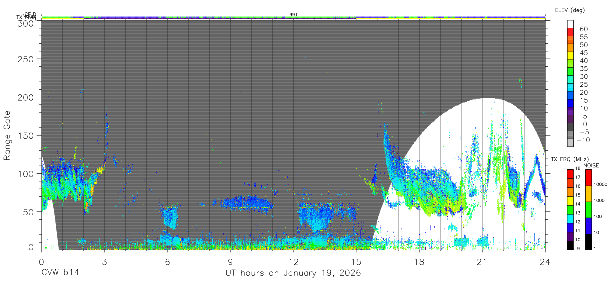This screenshot has height=283, width=613.
Task: Click the 50 tick on Range Gate axis
Action: pyautogui.click(x=29, y=212)
